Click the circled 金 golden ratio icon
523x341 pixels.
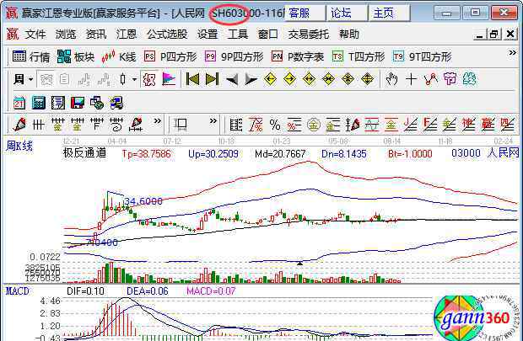click(314, 125)
